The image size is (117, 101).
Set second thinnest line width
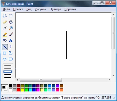(8, 69)
